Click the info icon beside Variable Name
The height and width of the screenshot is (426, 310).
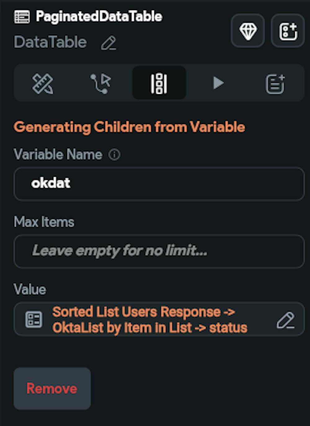[x=114, y=153]
